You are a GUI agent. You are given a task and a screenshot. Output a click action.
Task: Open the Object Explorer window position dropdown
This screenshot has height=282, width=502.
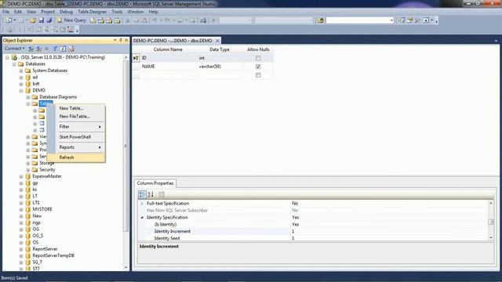point(115,40)
